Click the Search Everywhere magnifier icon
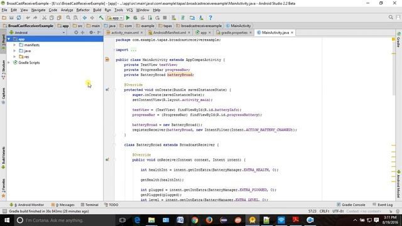This screenshot has height=226, width=402. [x=391, y=17]
